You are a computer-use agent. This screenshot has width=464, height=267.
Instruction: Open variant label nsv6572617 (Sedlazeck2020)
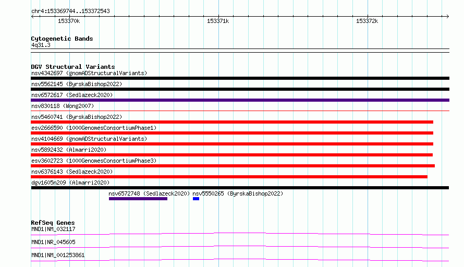[x=72, y=95]
